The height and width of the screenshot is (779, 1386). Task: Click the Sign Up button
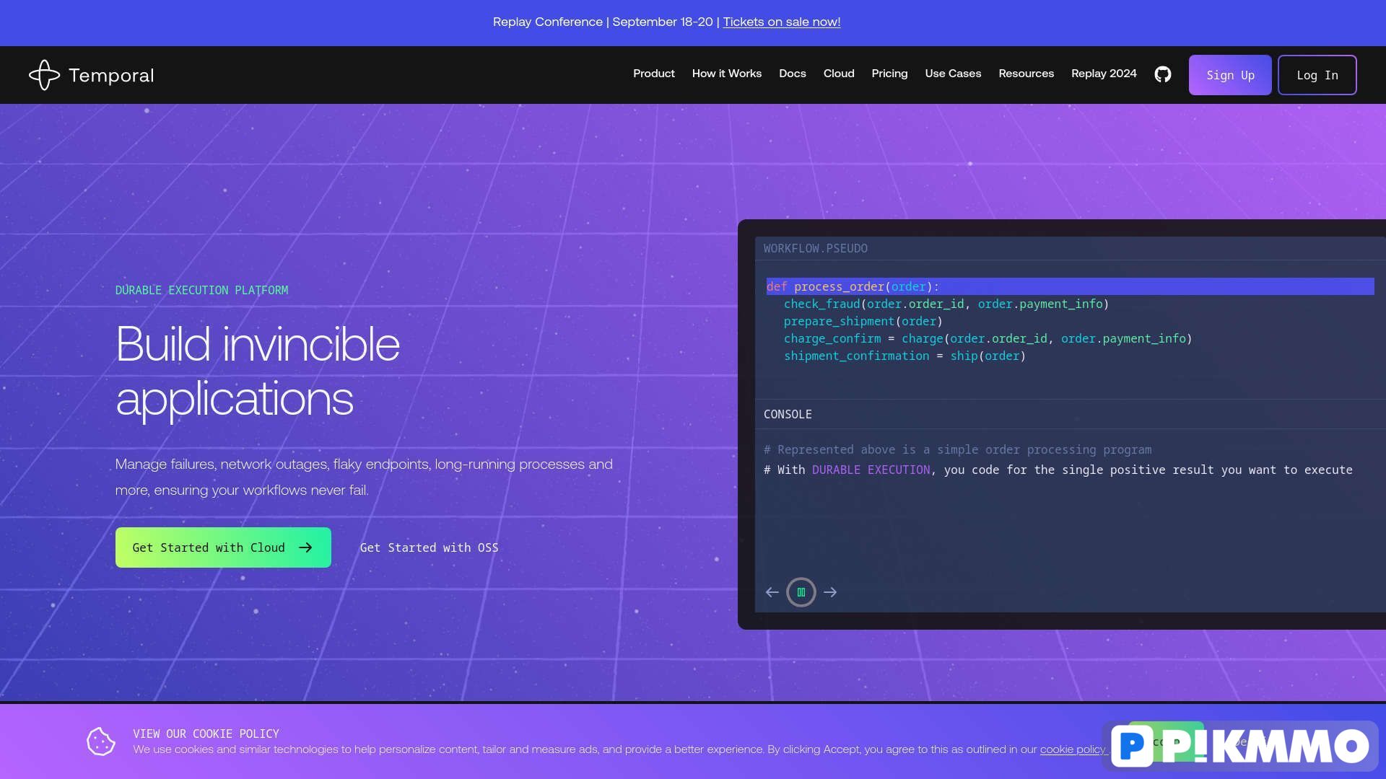click(1230, 75)
